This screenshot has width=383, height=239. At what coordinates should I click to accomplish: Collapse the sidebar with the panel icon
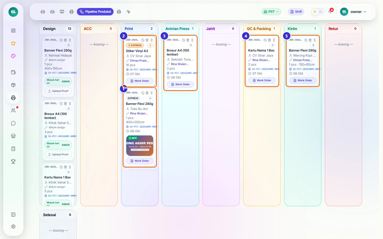[x=13, y=215]
